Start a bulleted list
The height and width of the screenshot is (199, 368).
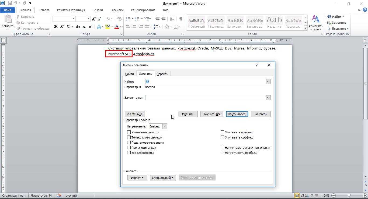click(x=128, y=19)
